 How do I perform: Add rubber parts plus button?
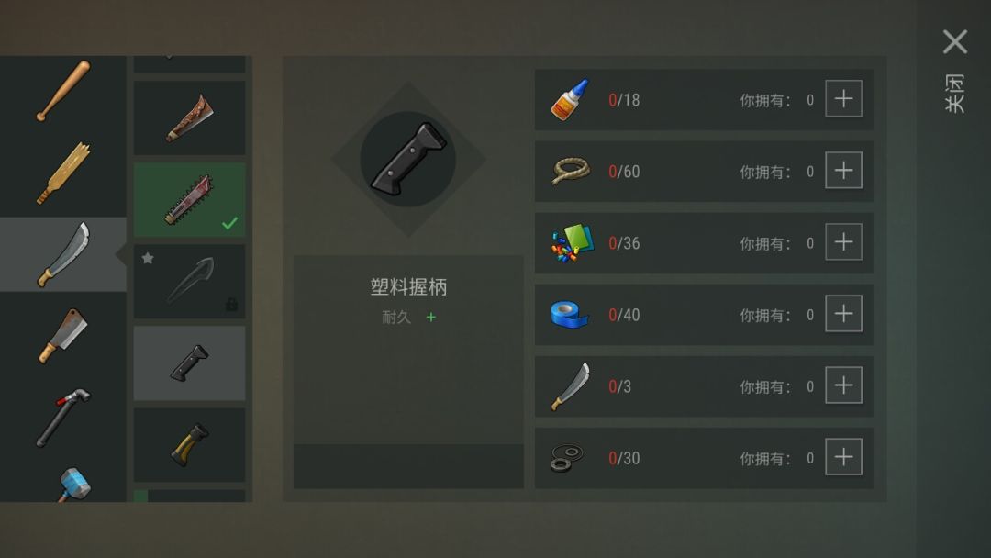(x=844, y=457)
